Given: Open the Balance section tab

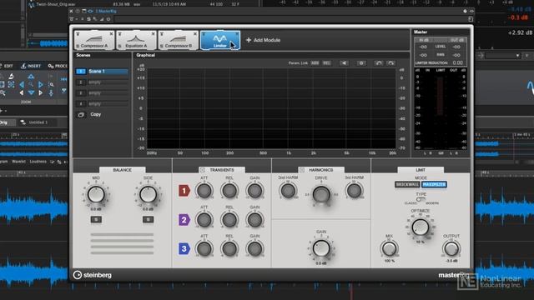Looking at the screenshot, I should click(123, 170).
